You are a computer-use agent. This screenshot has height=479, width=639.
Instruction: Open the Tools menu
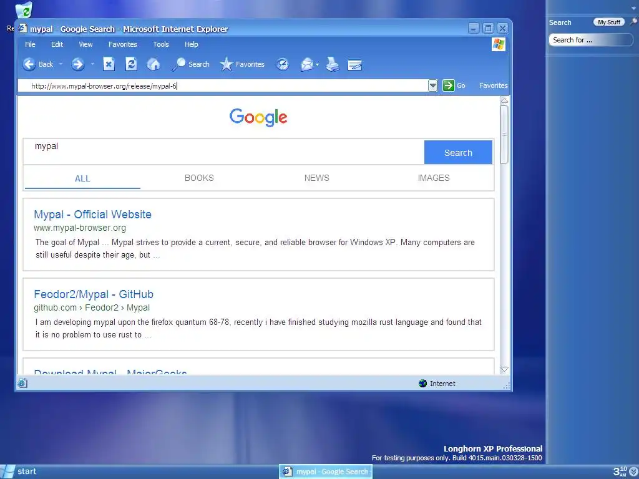(161, 44)
